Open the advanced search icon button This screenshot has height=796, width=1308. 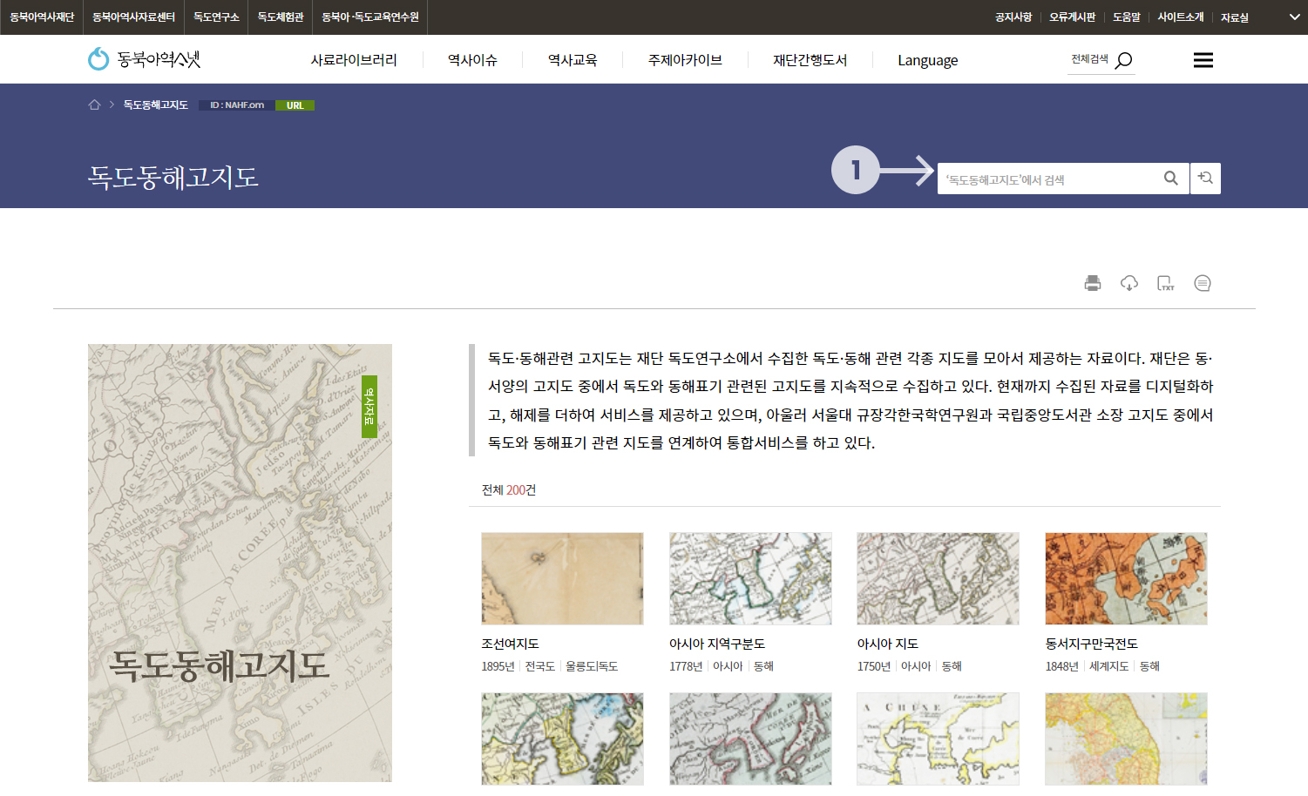click(x=1205, y=179)
